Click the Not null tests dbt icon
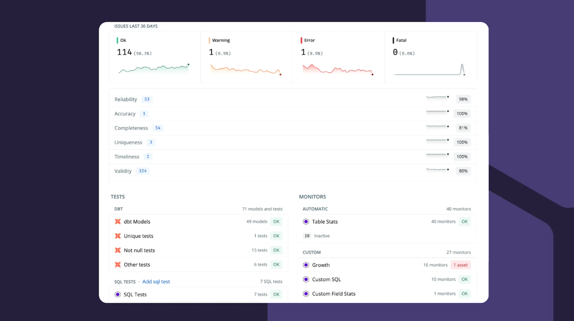 click(x=118, y=250)
